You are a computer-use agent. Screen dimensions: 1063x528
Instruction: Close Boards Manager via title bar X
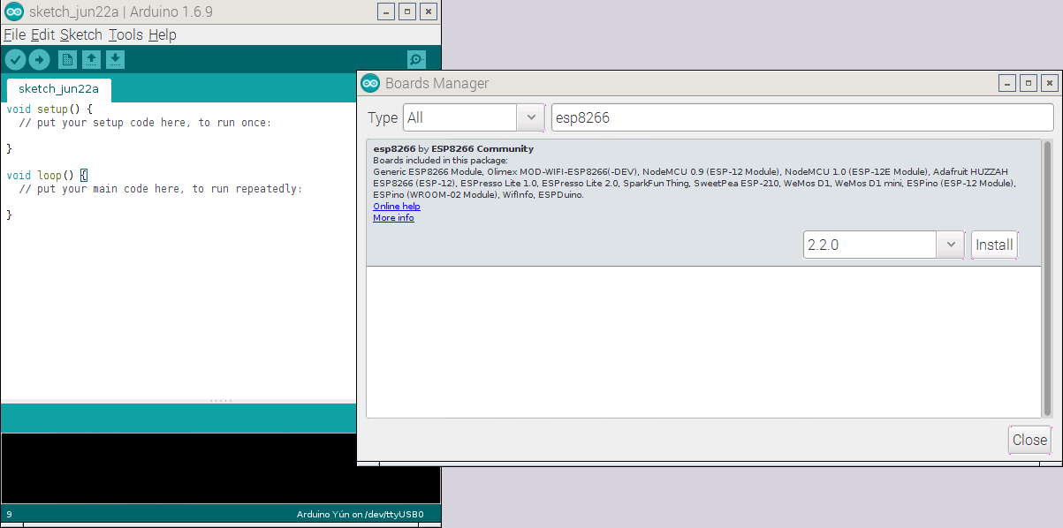click(1049, 83)
